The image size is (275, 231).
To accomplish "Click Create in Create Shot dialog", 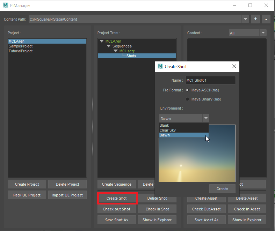I will coord(222,189).
